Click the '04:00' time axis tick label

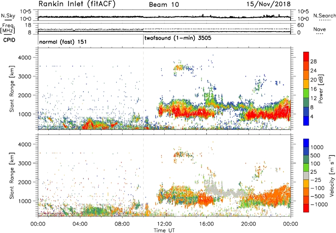tap(80, 224)
